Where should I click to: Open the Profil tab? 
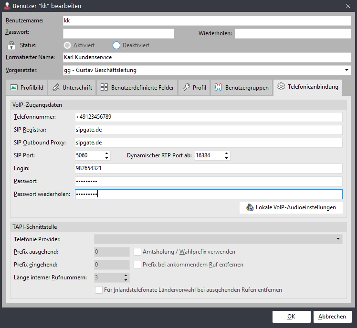[x=194, y=88]
